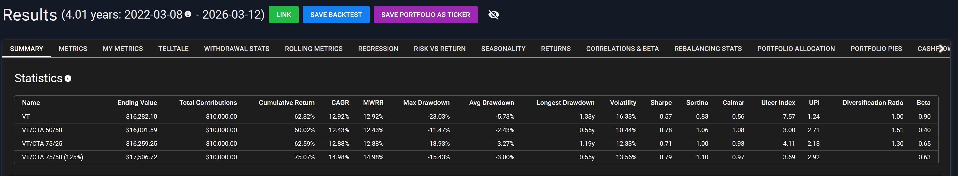The height and width of the screenshot is (176, 958).
Task: Click the Max Drawdown column header
Action: point(426,103)
